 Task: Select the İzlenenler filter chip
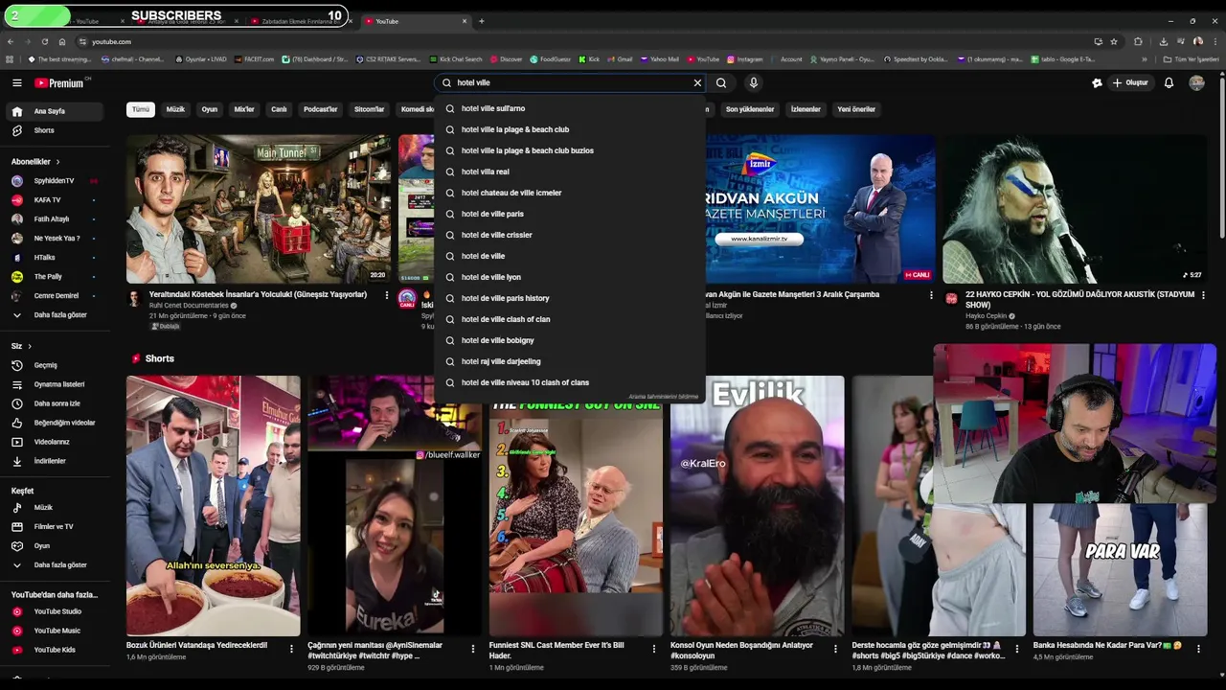point(806,109)
